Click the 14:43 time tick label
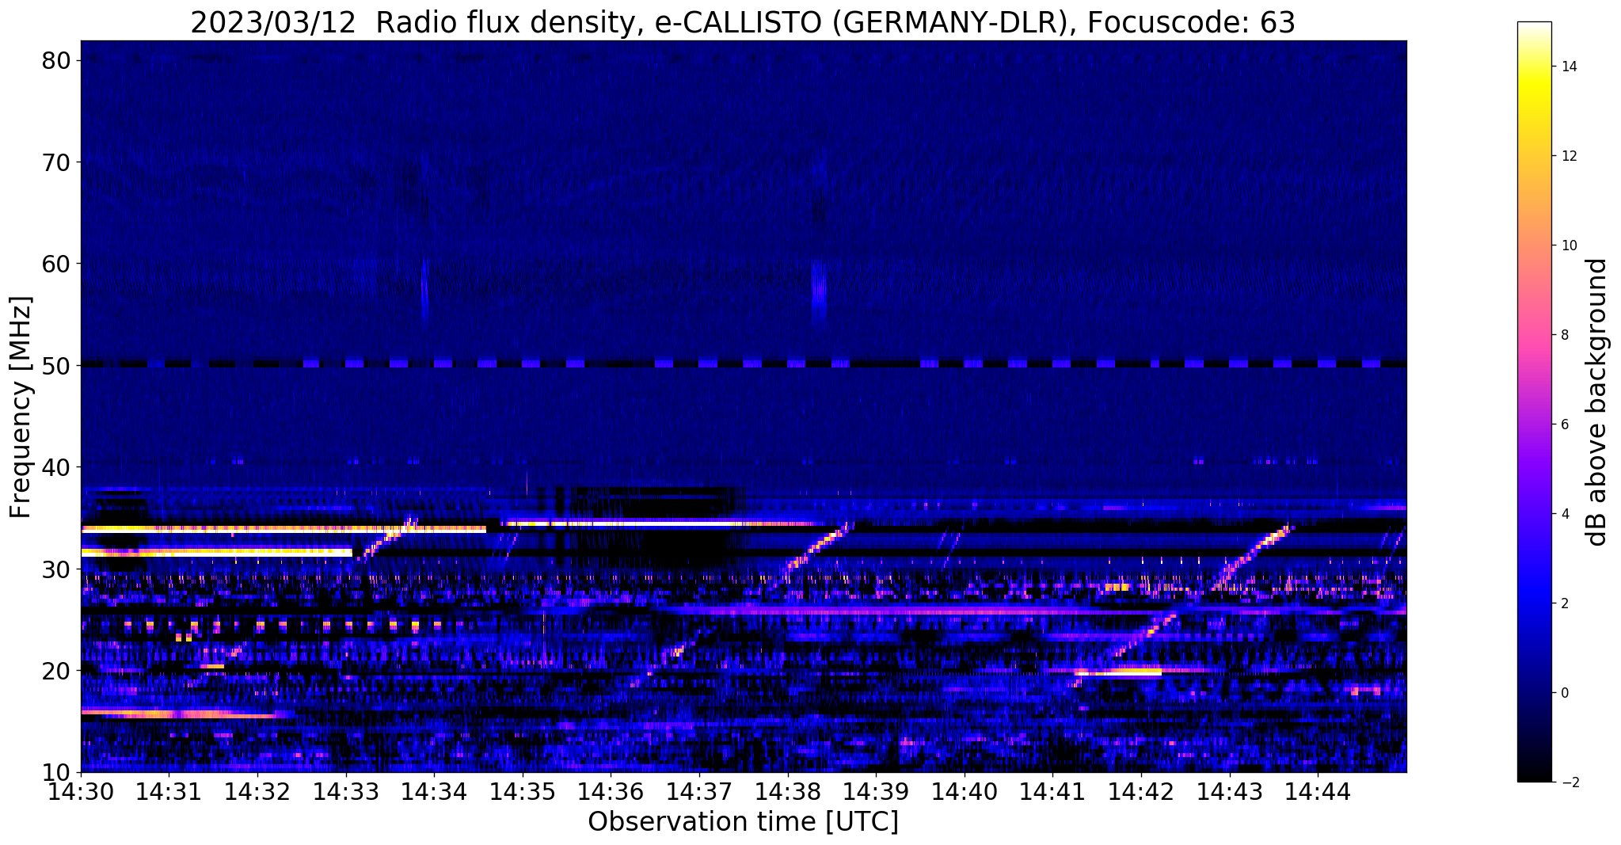Viewport: 1621px width, 845px height. (1230, 792)
